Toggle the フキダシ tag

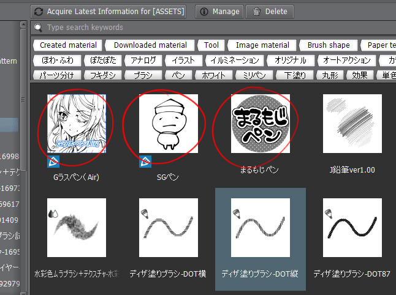click(103, 75)
